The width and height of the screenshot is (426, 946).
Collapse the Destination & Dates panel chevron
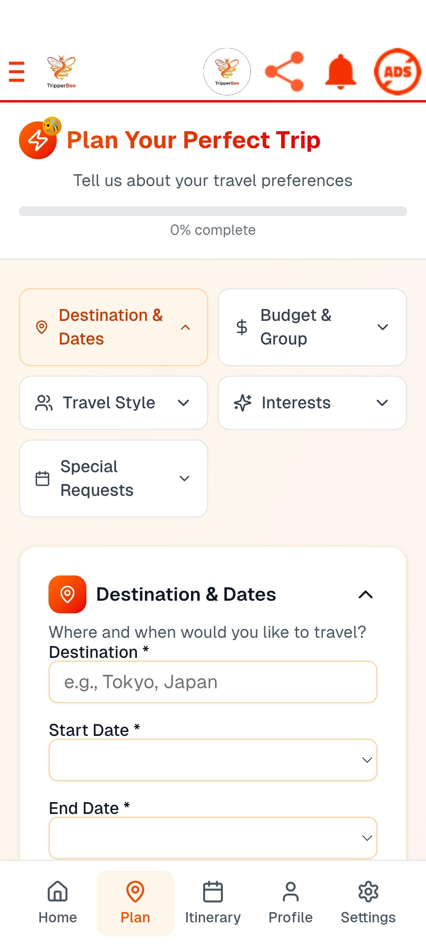pos(366,594)
